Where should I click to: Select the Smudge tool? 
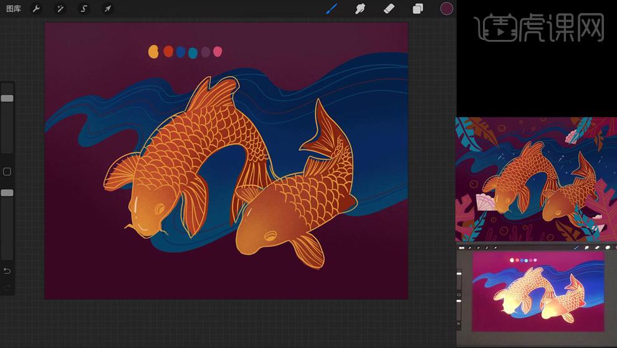click(x=360, y=9)
